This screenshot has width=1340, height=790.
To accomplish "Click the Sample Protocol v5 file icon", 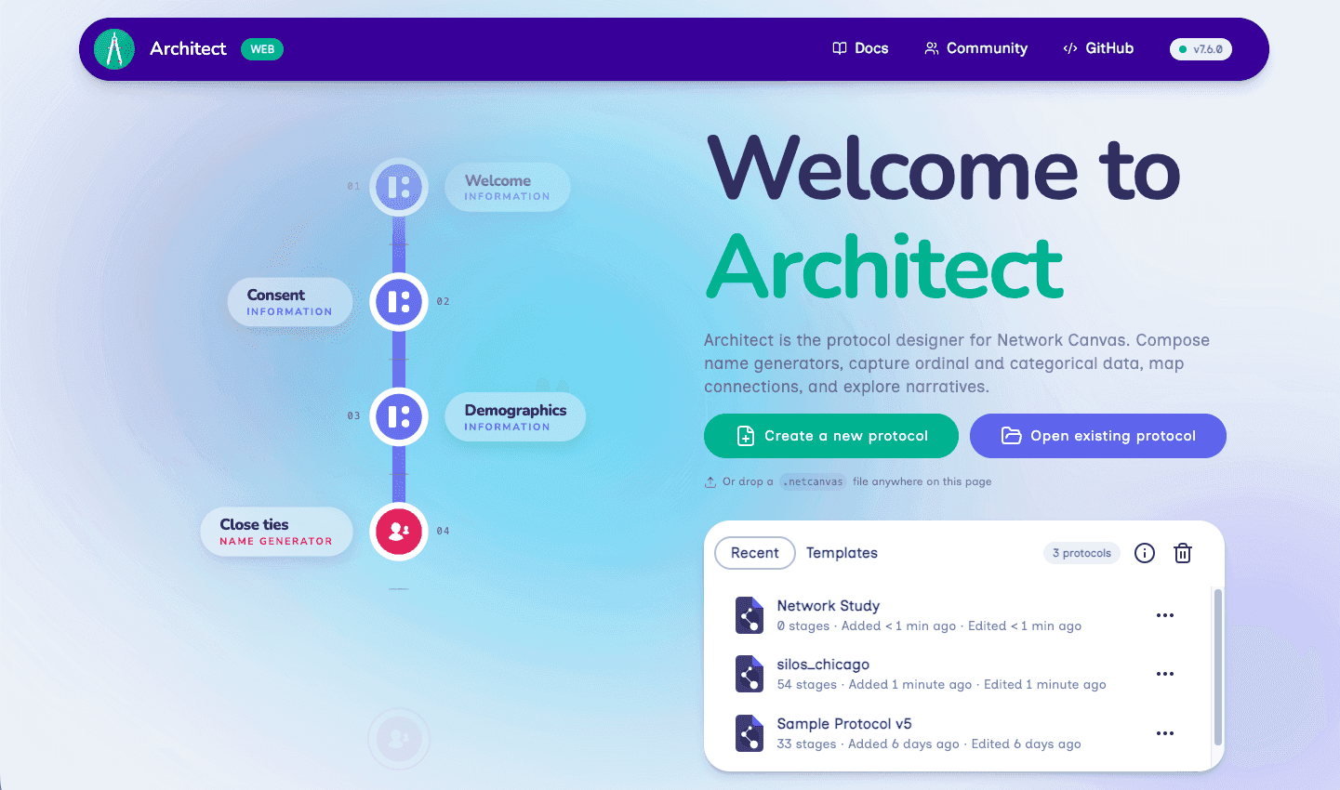I will pyautogui.click(x=750, y=733).
